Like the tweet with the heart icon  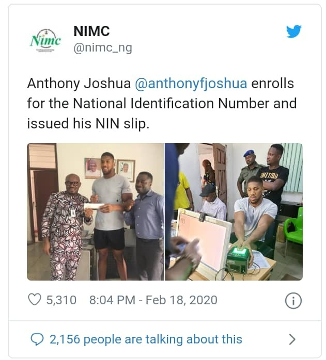point(34,300)
